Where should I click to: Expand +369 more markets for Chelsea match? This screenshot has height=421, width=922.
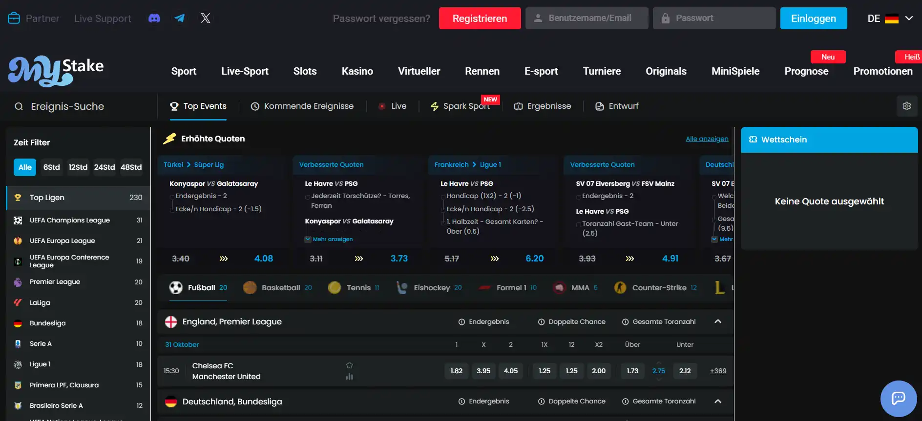(718, 371)
